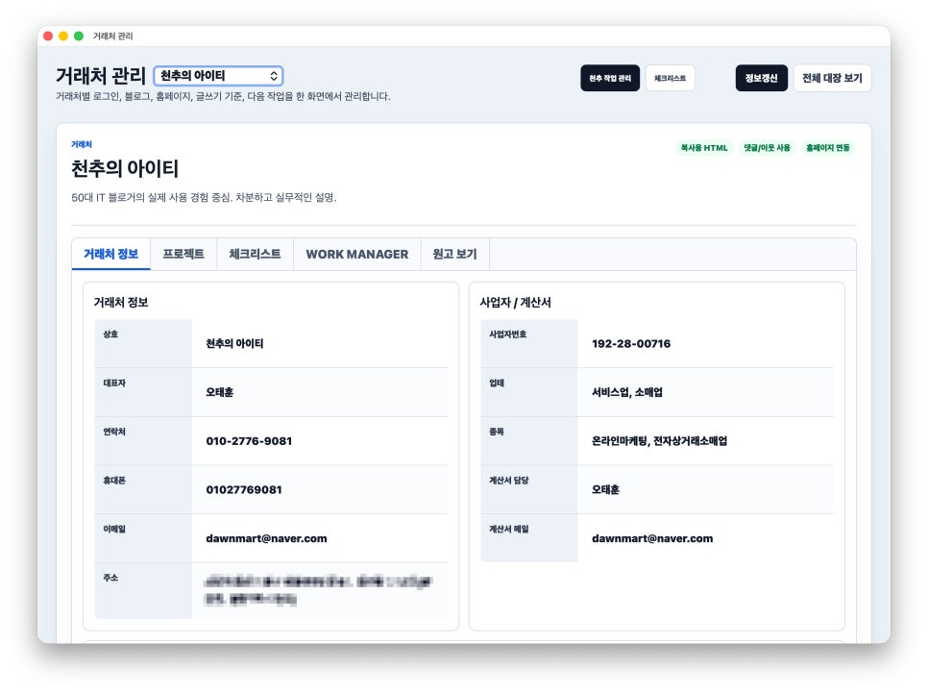Image resolution: width=928 pixels, height=693 pixels.
Task: Click the 업태 label cell
Action: click(x=529, y=392)
